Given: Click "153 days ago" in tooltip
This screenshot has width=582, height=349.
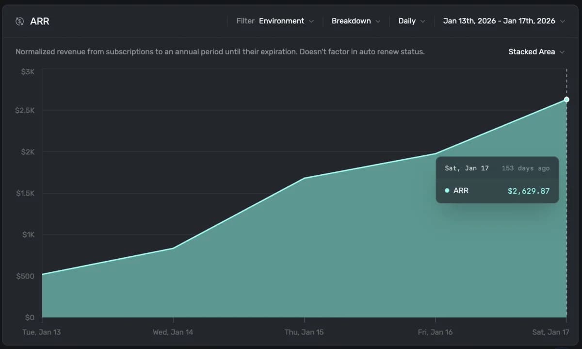Looking at the screenshot, I should click(526, 168).
